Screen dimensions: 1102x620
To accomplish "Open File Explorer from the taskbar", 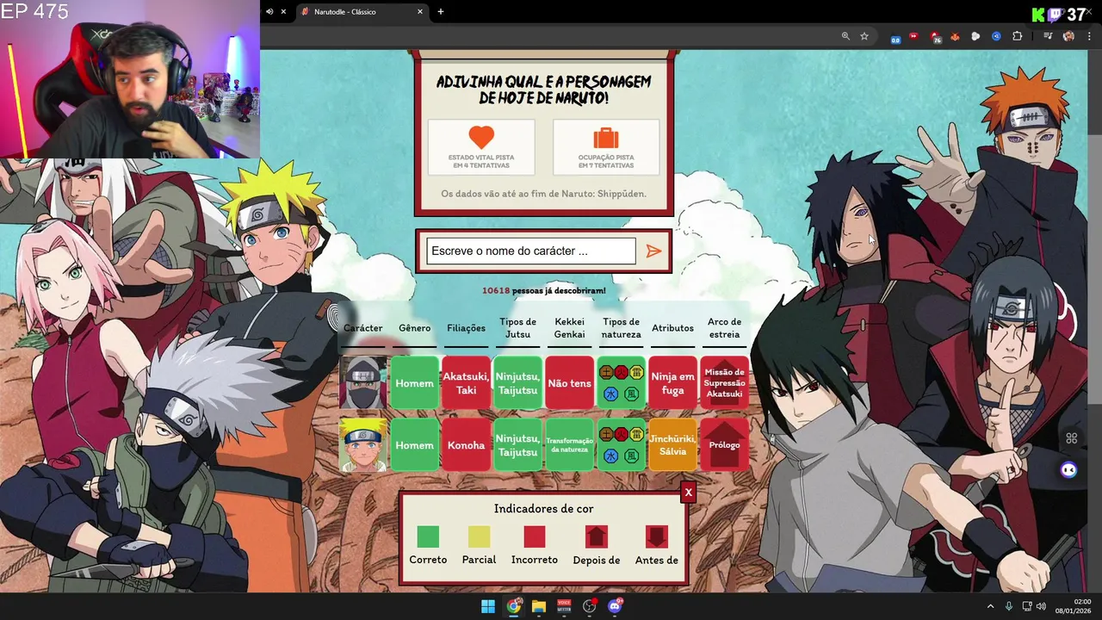I will tap(539, 606).
